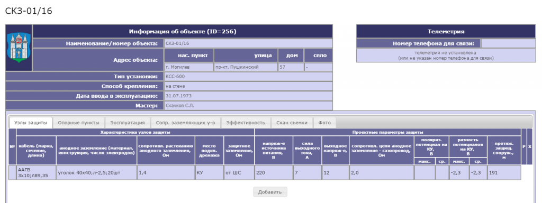Select the Сопр. заземляющих у-в tab

point(186,123)
